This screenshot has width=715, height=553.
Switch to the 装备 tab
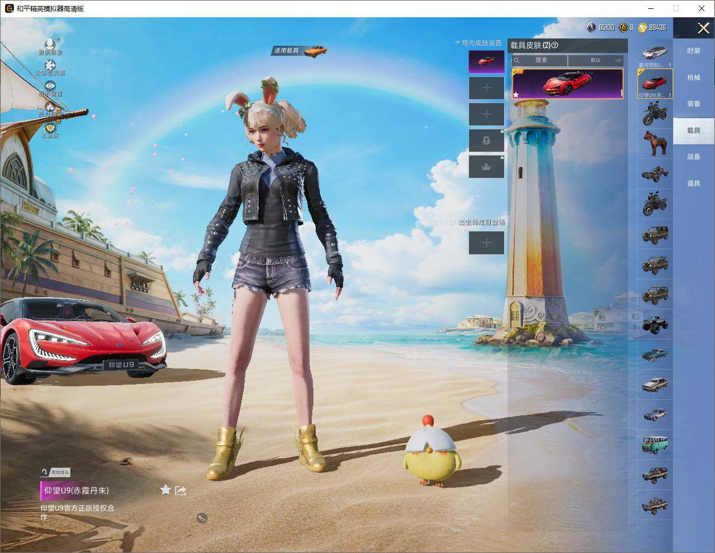pyautogui.click(x=694, y=104)
